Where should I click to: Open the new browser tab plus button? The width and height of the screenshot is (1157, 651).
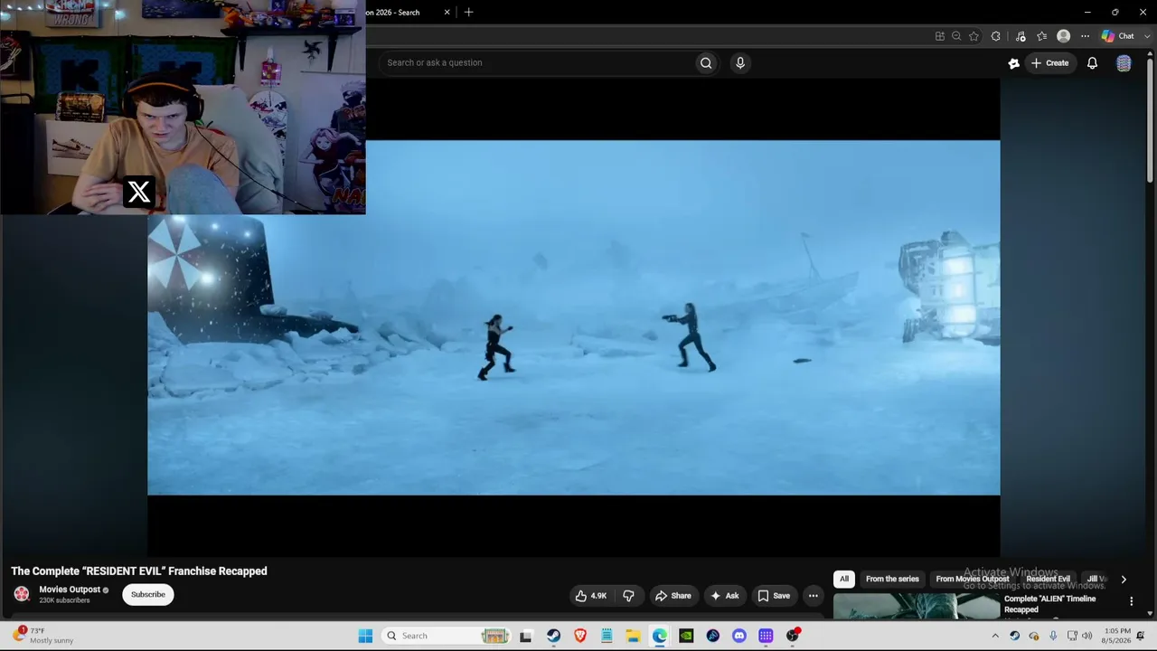468,13
